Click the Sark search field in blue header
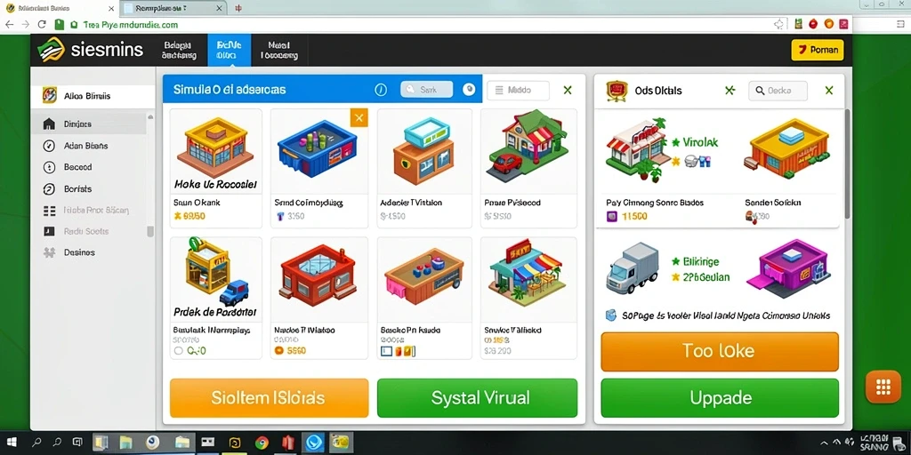The width and height of the screenshot is (911, 455). (426, 90)
